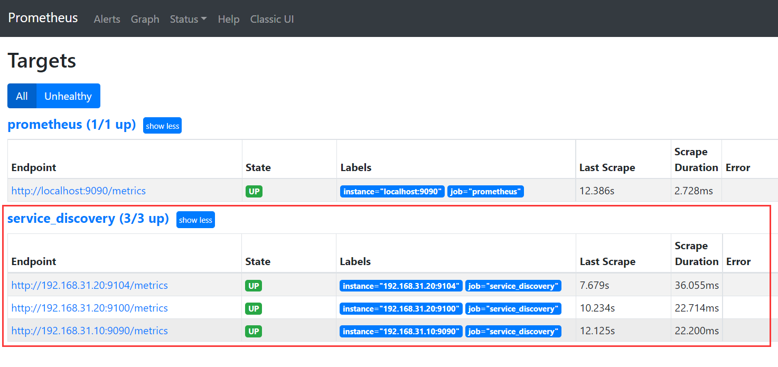Click the 12.125s last scrape value
Image resolution: width=778 pixels, height=367 pixels.
click(x=597, y=331)
